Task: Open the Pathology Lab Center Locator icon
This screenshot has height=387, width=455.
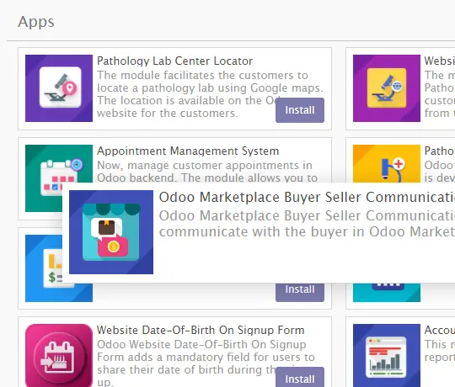Action: point(59,88)
